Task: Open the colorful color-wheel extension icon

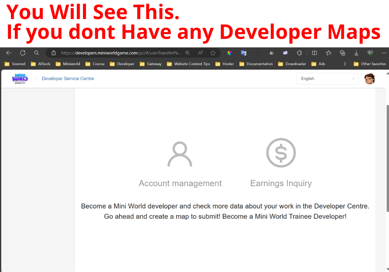Action: pyautogui.click(x=230, y=53)
